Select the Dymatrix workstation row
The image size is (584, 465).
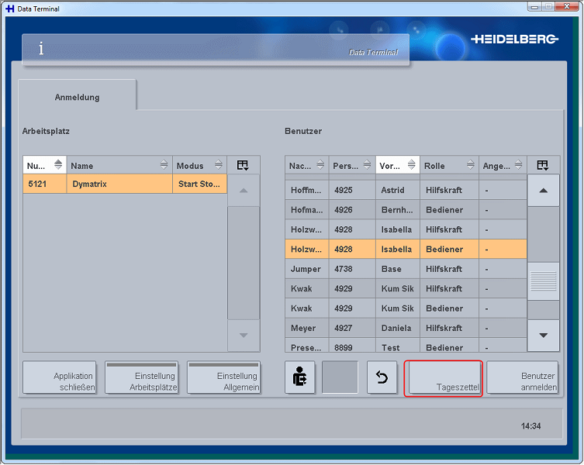(124, 184)
